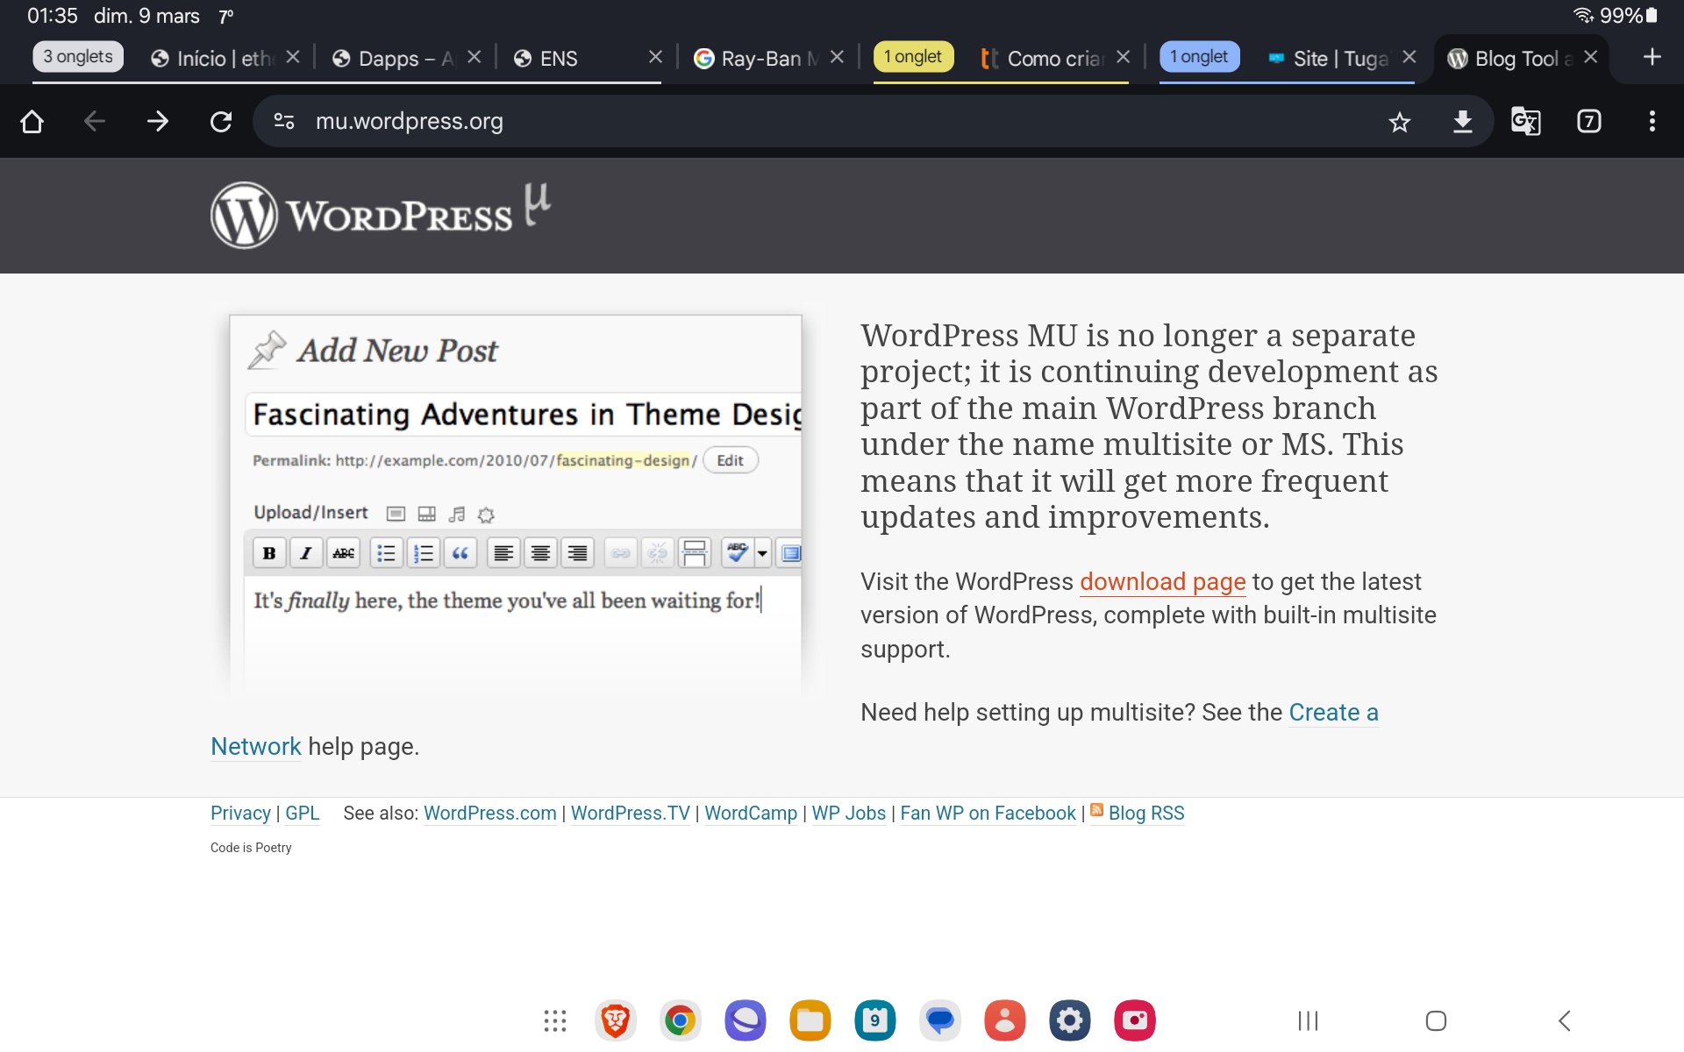This screenshot has height=1052, width=1684.
Task: Open Chrome three-dot overflow menu
Action: point(1652,121)
